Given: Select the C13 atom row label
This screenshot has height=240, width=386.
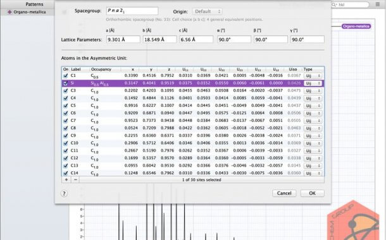Looking at the screenshot, I should (74, 165).
